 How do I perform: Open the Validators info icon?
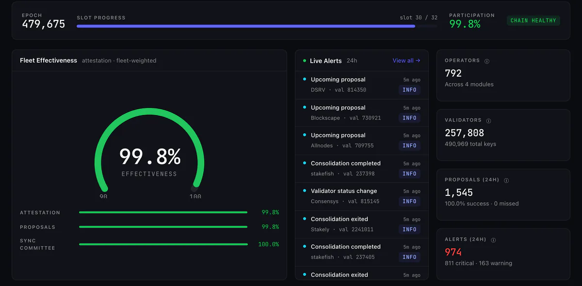point(488,121)
